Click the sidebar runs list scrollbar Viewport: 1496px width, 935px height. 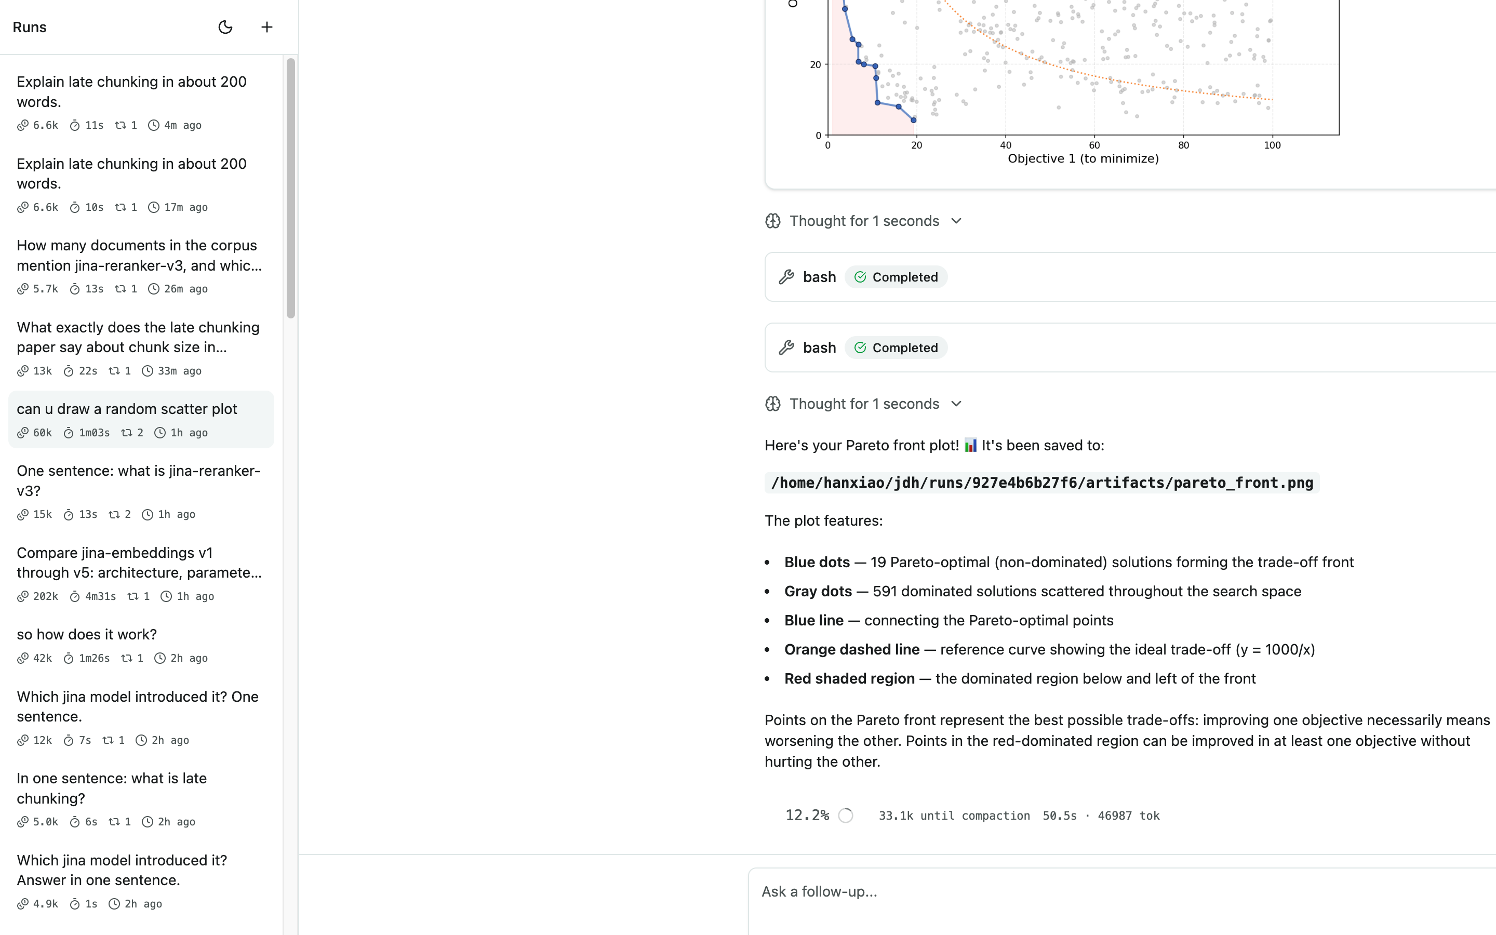[290, 188]
